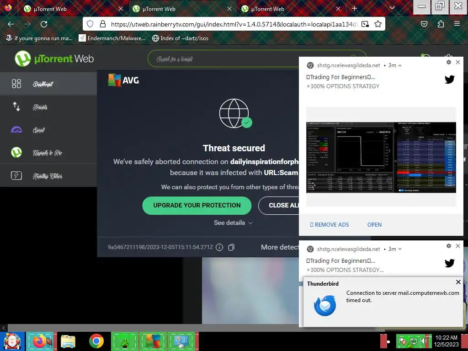Switch to Firefox in the taskbar
The width and height of the screenshot is (468, 351).
[41, 341]
